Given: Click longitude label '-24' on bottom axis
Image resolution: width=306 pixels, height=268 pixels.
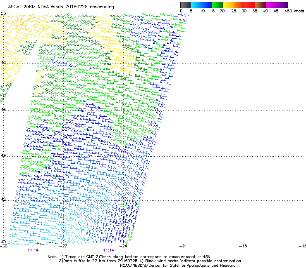Looking at the screenshot, I should 123,246.
